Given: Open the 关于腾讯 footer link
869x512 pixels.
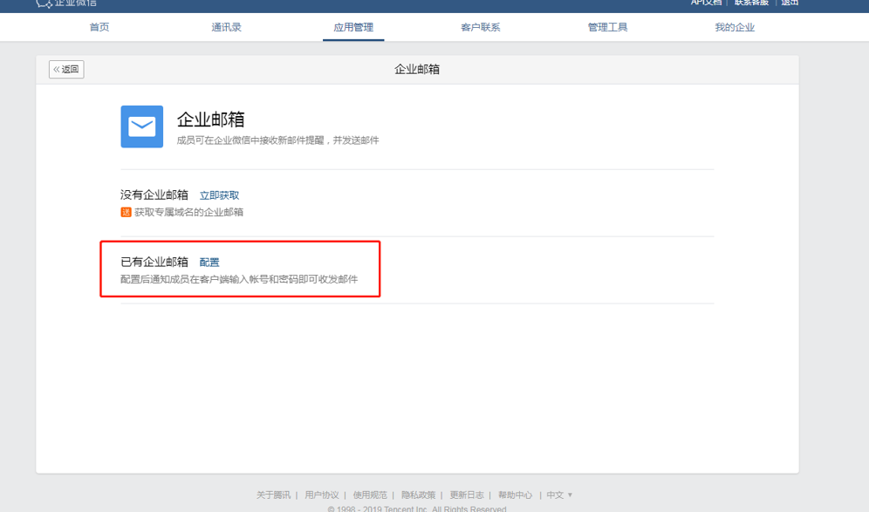Looking at the screenshot, I should click(273, 495).
